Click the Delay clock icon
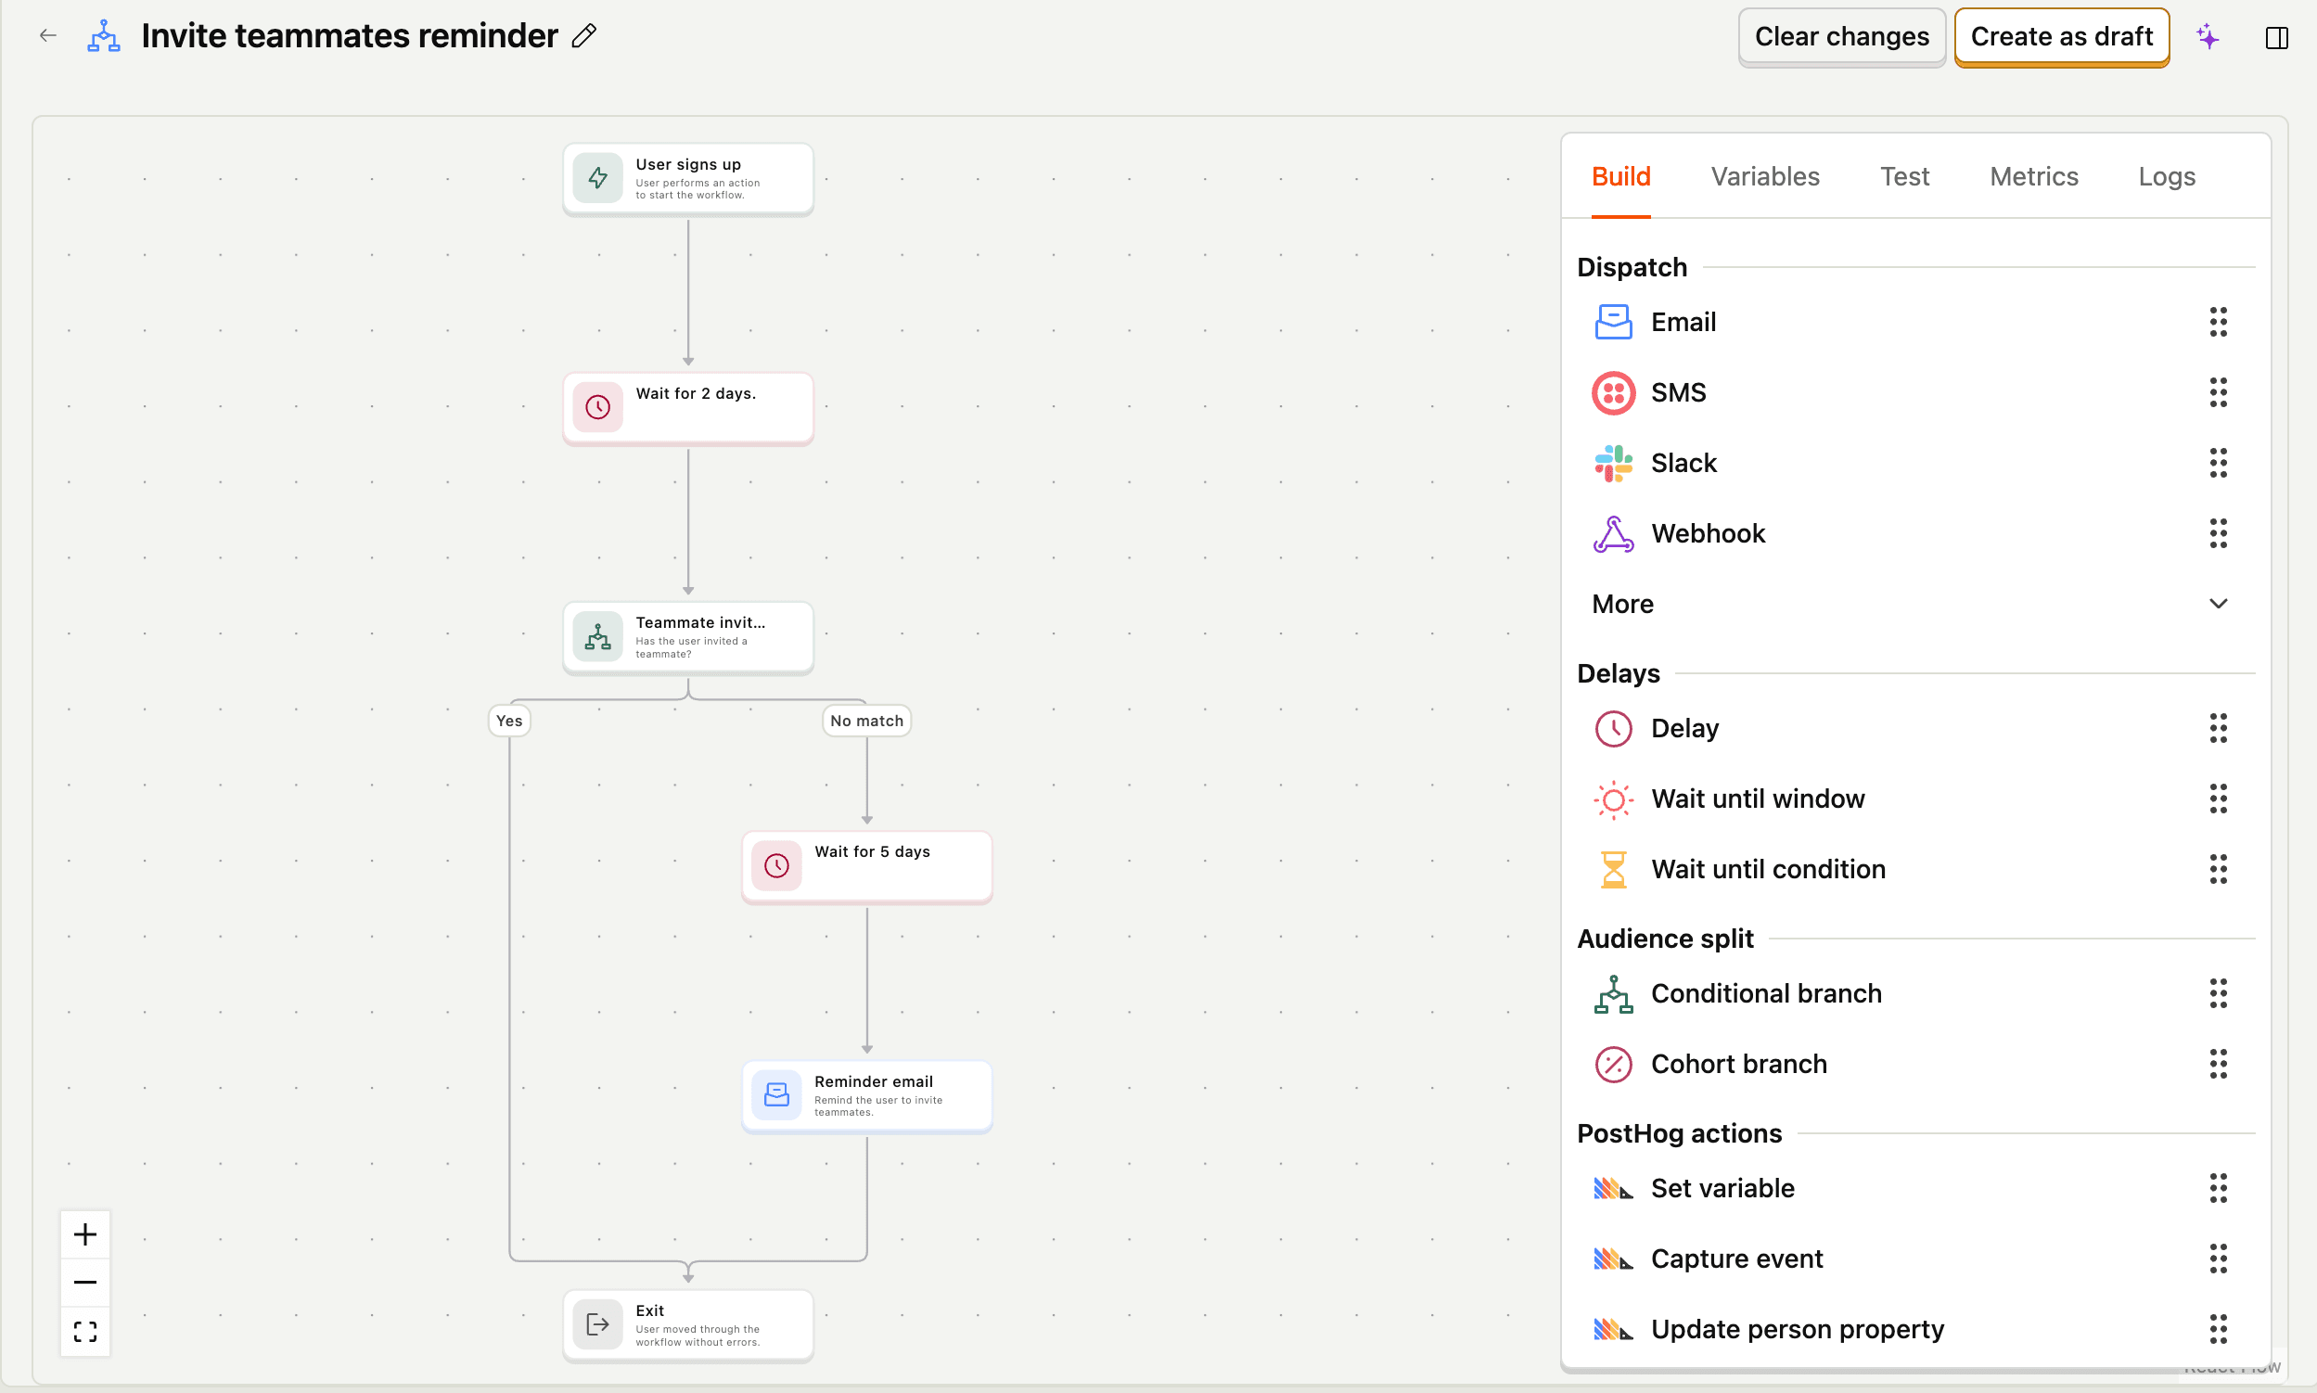Image resolution: width=2317 pixels, height=1393 pixels. pos(1612,728)
